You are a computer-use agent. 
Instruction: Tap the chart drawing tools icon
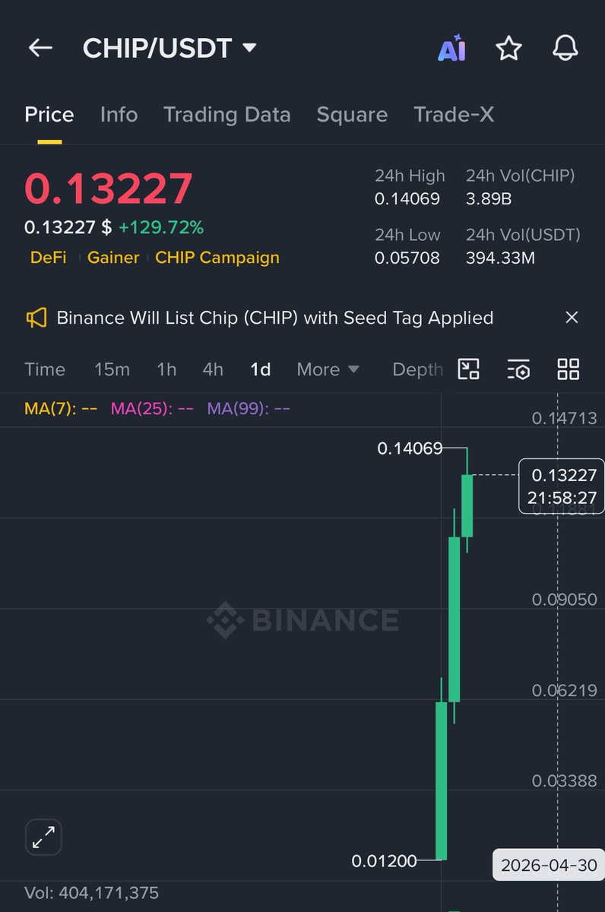click(469, 369)
